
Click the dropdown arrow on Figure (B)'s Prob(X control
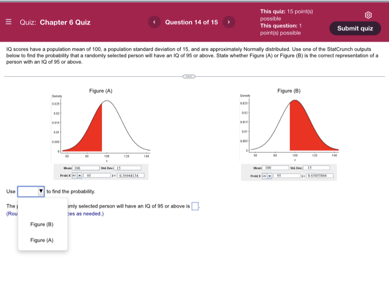coord(270,176)
